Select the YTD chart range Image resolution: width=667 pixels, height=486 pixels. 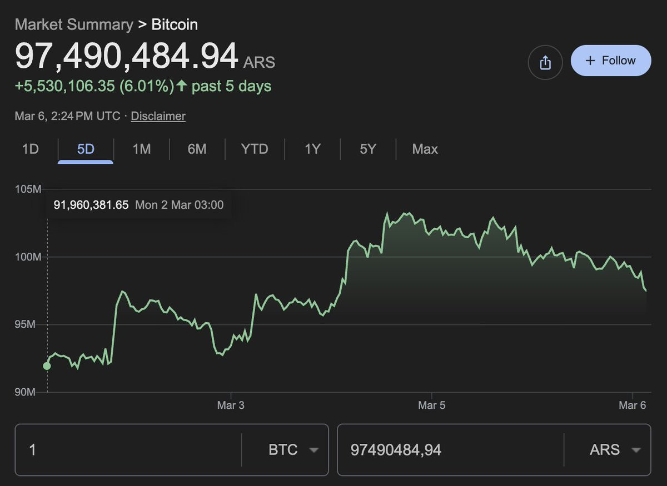point(255,149)
